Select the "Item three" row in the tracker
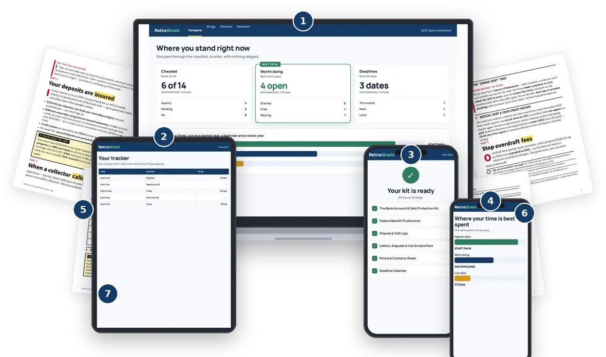Screen dimensions: 606x357 [163, 191]
